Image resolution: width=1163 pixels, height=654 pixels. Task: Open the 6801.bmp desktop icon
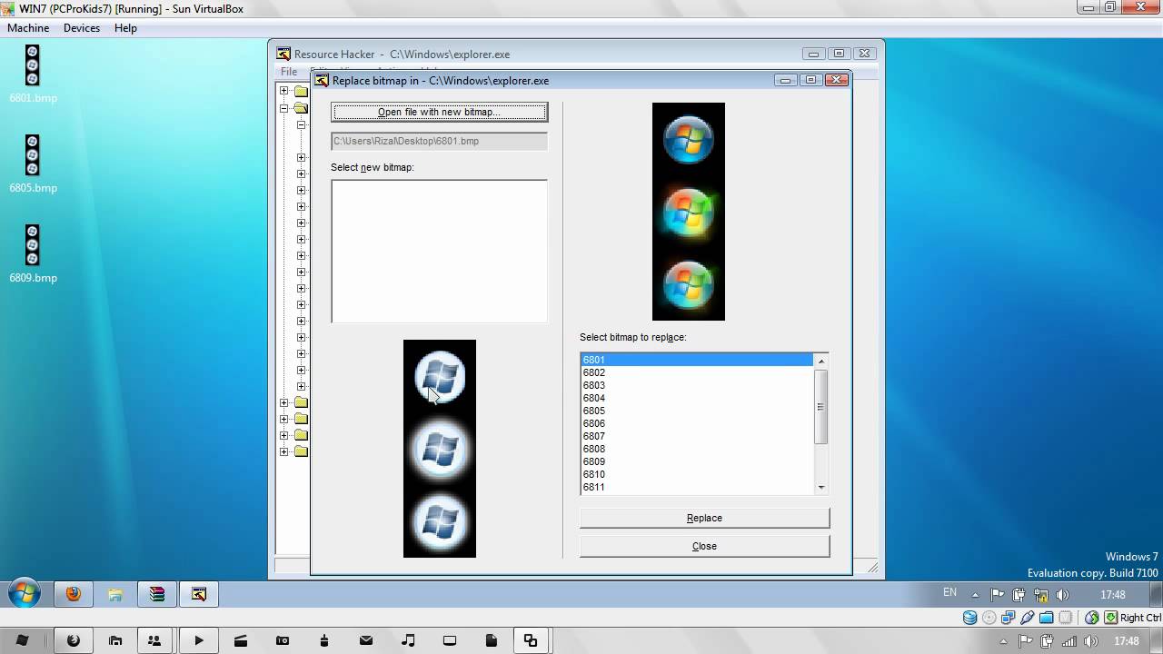tap(33, 66)
